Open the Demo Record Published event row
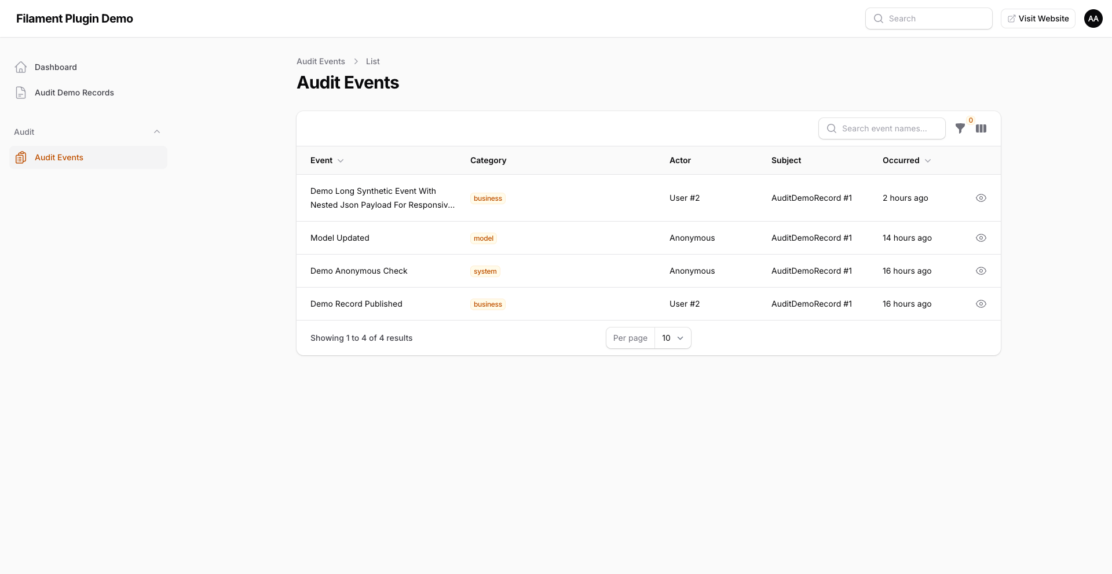The width and height of the screenshot is (1112, 574). [x=649, y=304]
